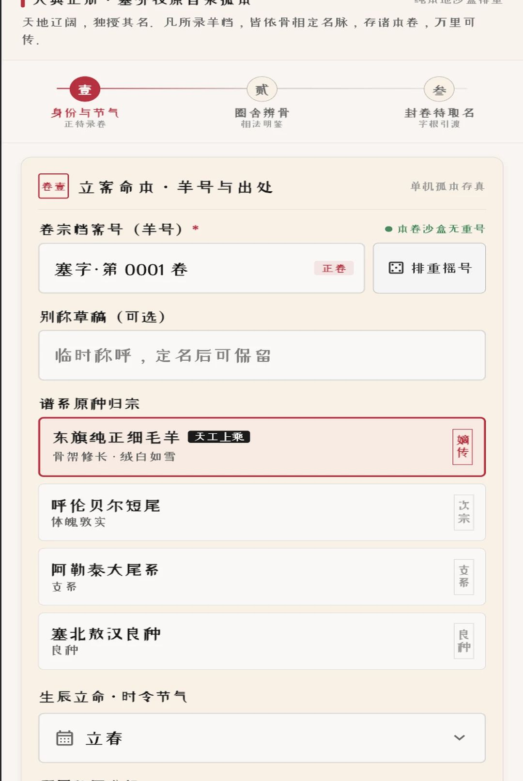This screenshot has width=523, height=781.
Task: Click the 正卷 tag in file number field
Action: coord(334,268)
